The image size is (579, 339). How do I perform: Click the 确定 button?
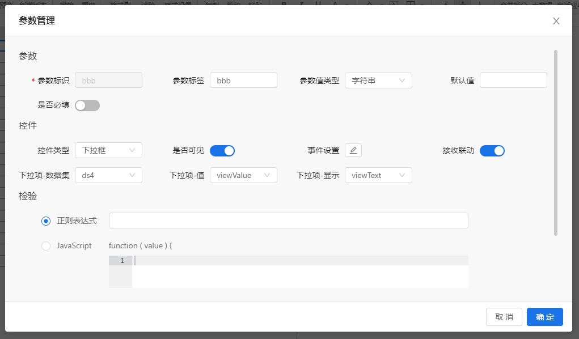(x=544, y=317)
